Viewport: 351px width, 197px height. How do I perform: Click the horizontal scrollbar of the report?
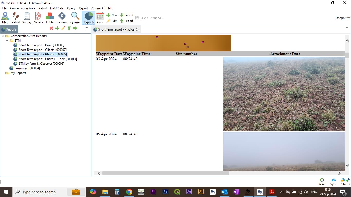[165, 173]
